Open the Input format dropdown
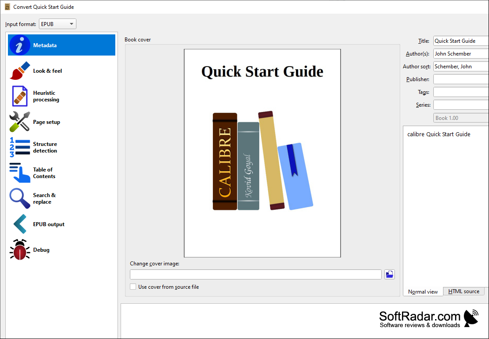Image resolution: width=489 pixels, height=339 pixels. 57,24
